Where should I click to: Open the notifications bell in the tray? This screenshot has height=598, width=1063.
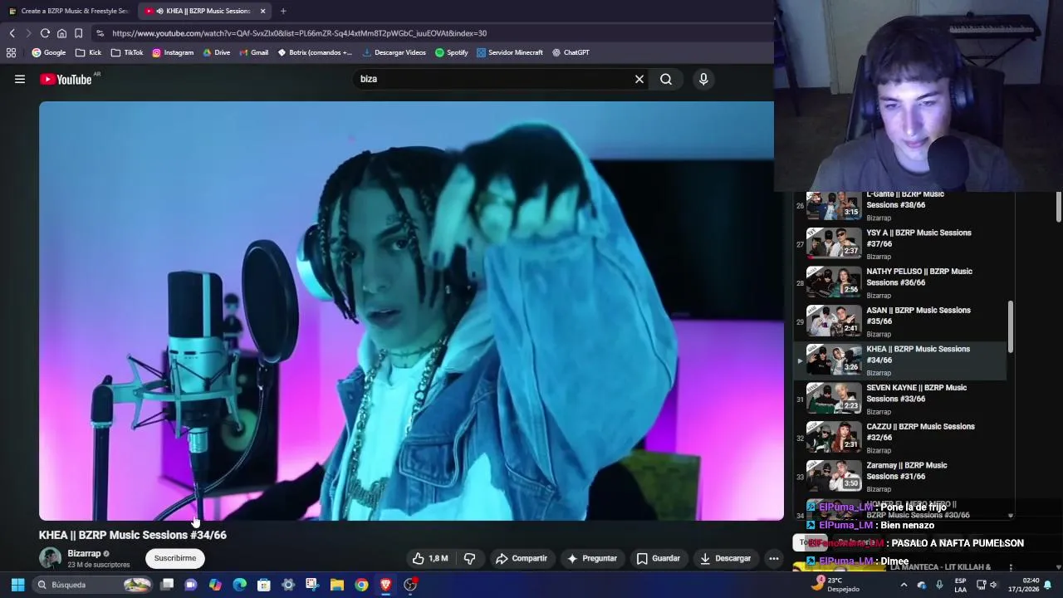(x=1047, y=585)
